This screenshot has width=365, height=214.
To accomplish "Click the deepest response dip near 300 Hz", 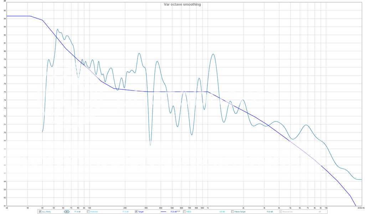I will (x=150, y=145).
